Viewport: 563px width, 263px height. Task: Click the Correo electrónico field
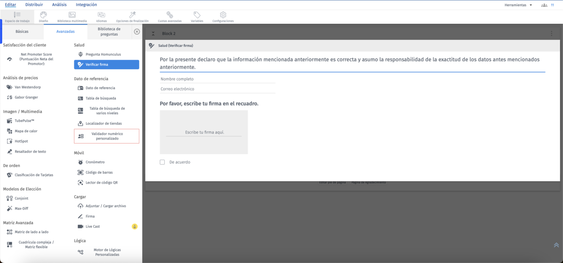(217, 89)
